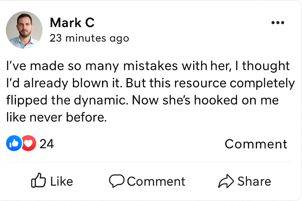View the 24 reactions count
Image resolution: width=302 pixels, height=201 pixels.
47,144
